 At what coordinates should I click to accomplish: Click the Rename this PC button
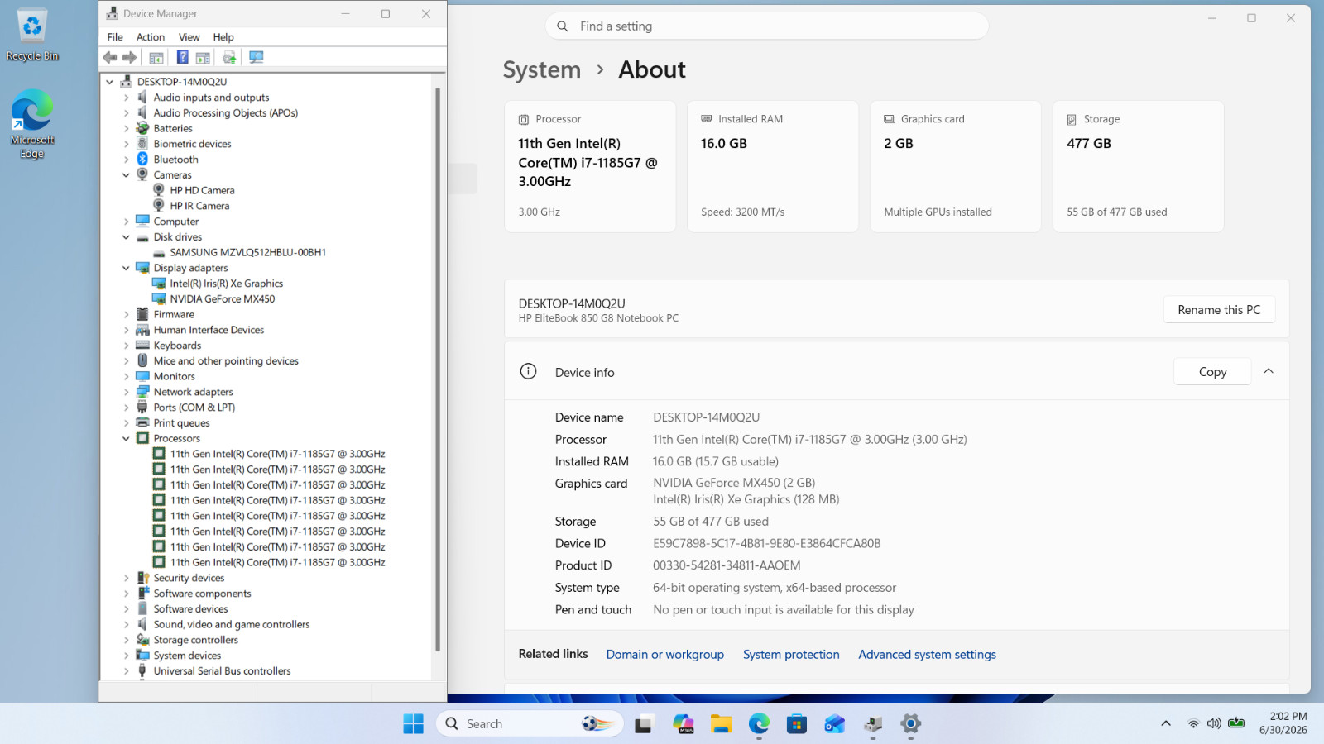(1219, 310)
